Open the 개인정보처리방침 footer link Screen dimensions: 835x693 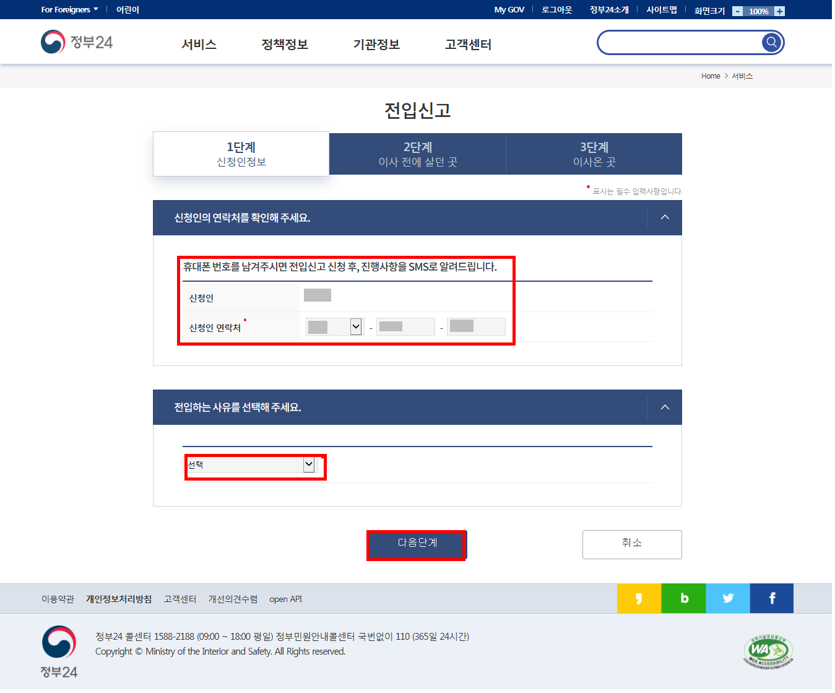[x=119, y=599]
